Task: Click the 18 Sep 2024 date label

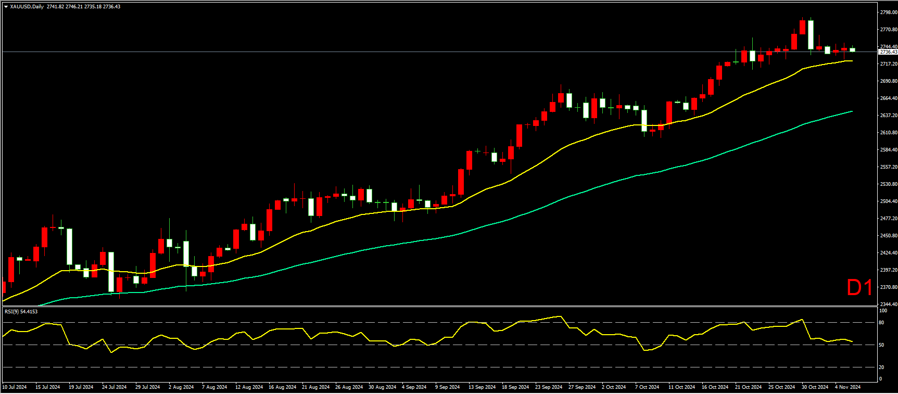Action: (516, 387)
